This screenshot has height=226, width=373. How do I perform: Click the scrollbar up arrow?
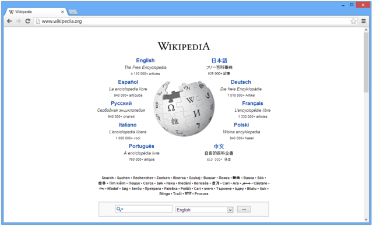(366, 30)
